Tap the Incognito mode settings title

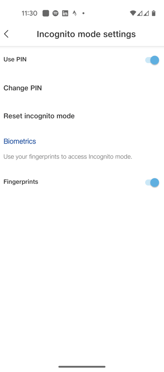point(86,34)
